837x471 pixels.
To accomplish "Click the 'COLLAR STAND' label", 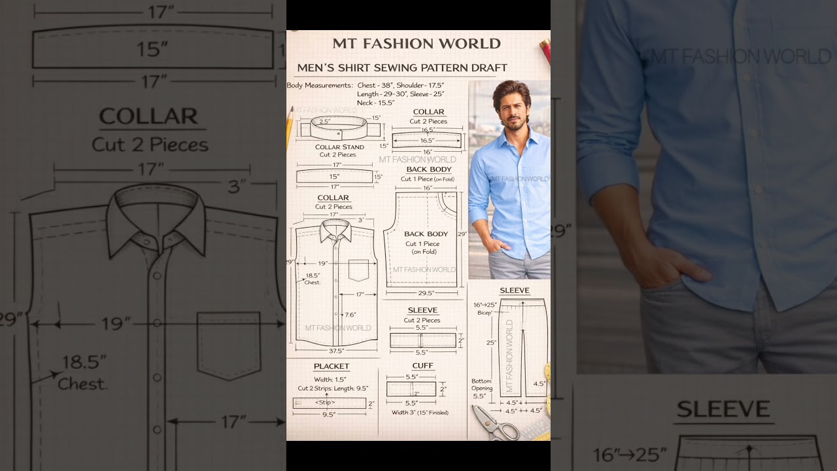I will coord(339,147).
